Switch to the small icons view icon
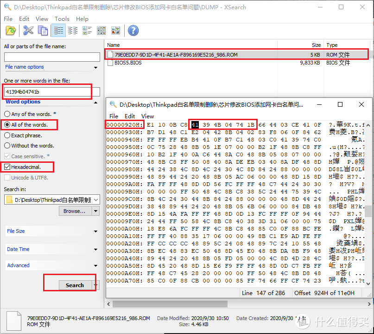374x334 pixels. point(87,31)
